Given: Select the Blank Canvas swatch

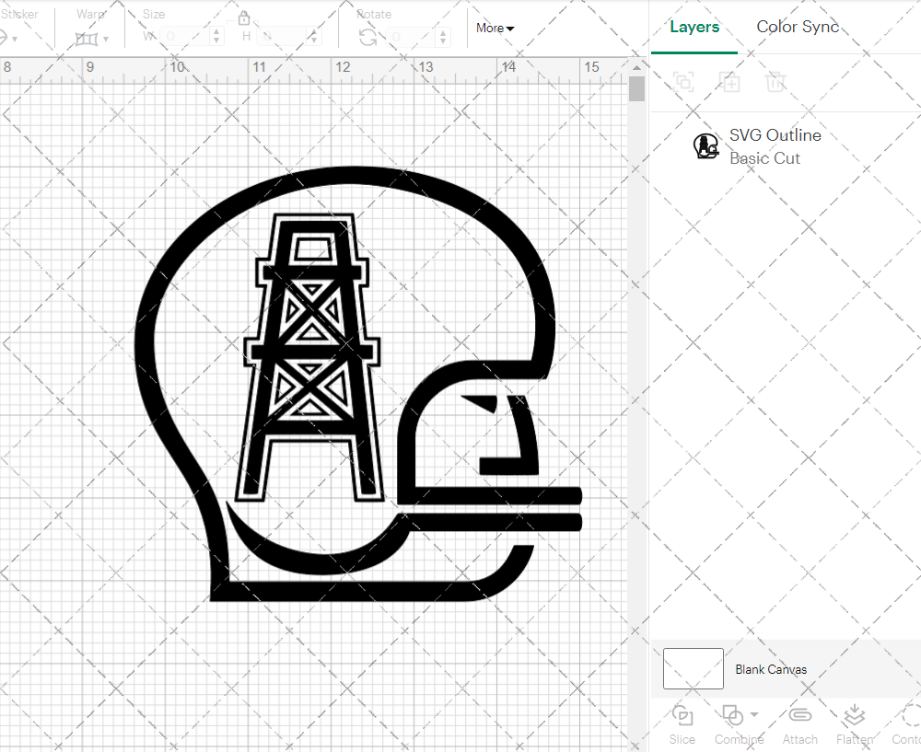Looking at the screenshot, I should tap(693, 669).
